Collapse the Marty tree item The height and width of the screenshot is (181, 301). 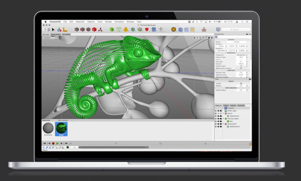[x=224, y=114]
